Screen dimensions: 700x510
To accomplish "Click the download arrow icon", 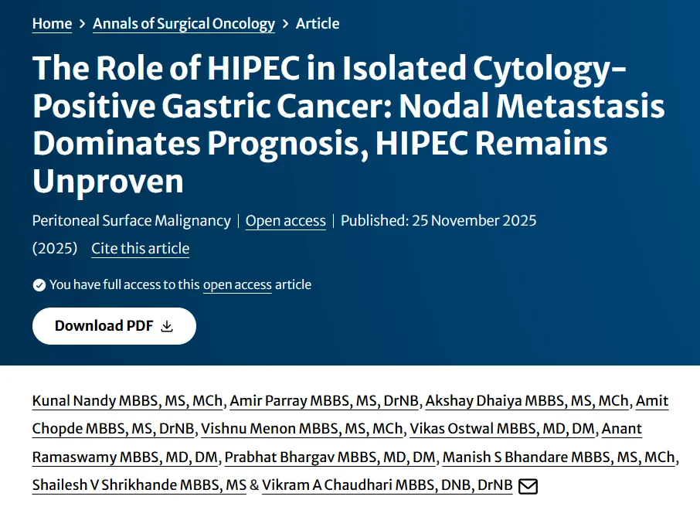I will (x=167, y=326).
